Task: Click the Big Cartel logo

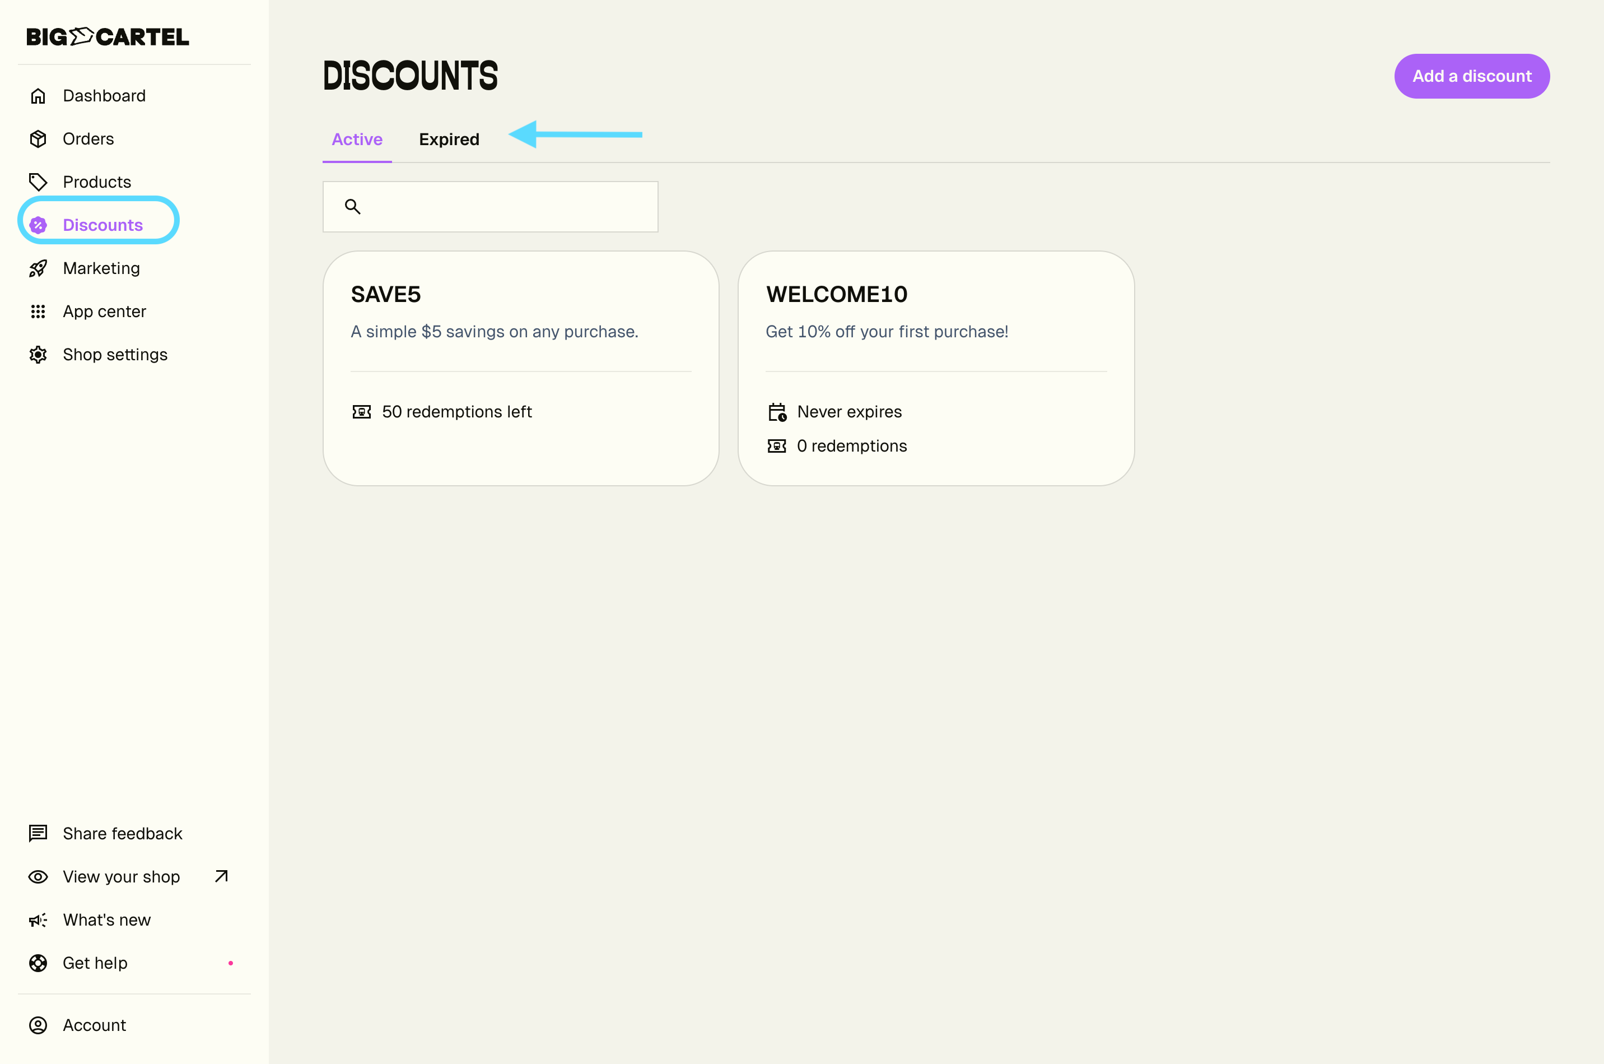Action: (108, 36)
